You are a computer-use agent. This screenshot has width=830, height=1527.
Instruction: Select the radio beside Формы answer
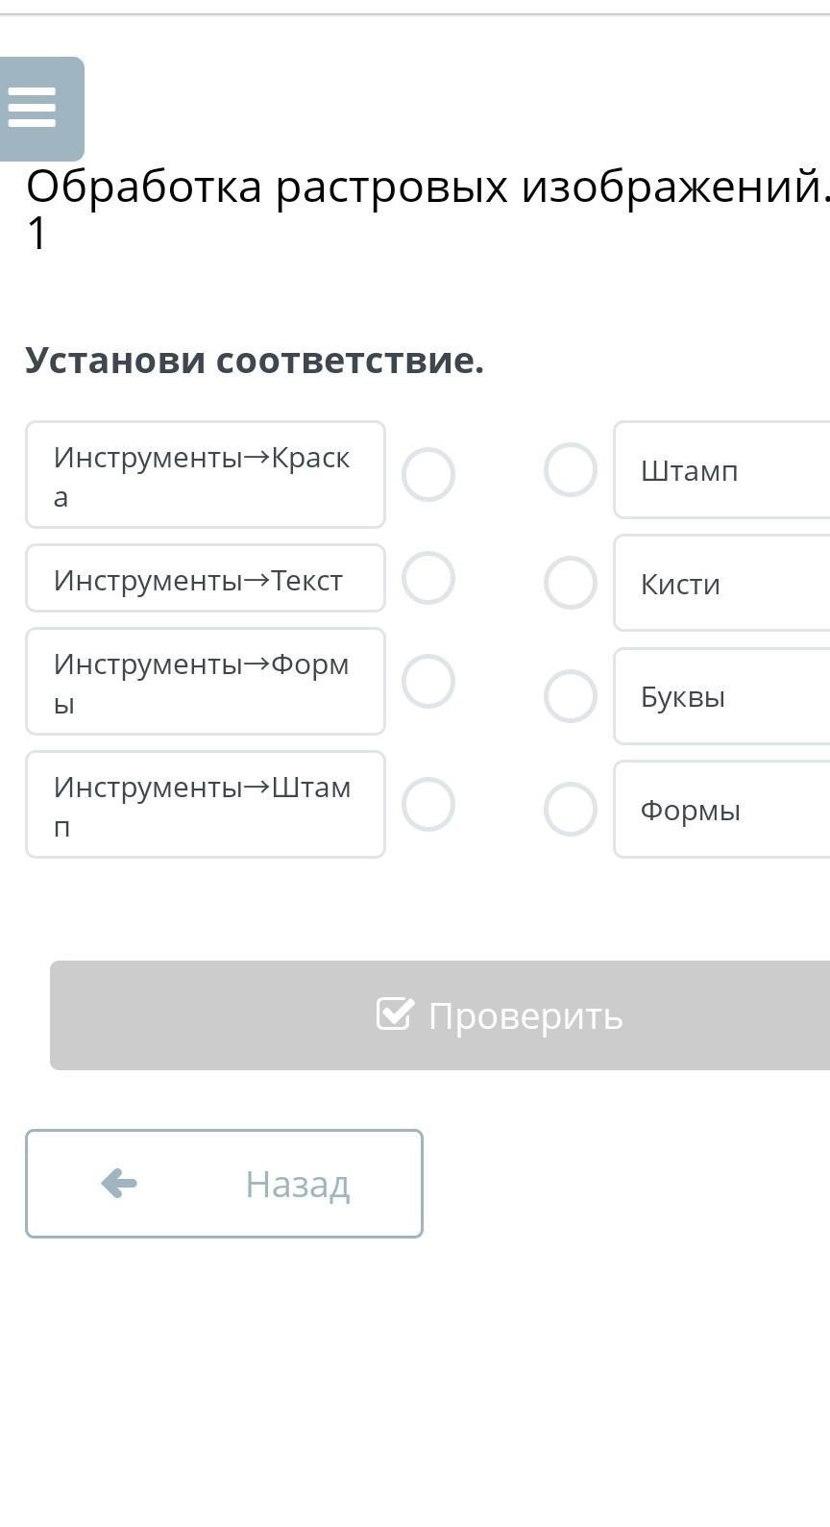click(571, 810)
